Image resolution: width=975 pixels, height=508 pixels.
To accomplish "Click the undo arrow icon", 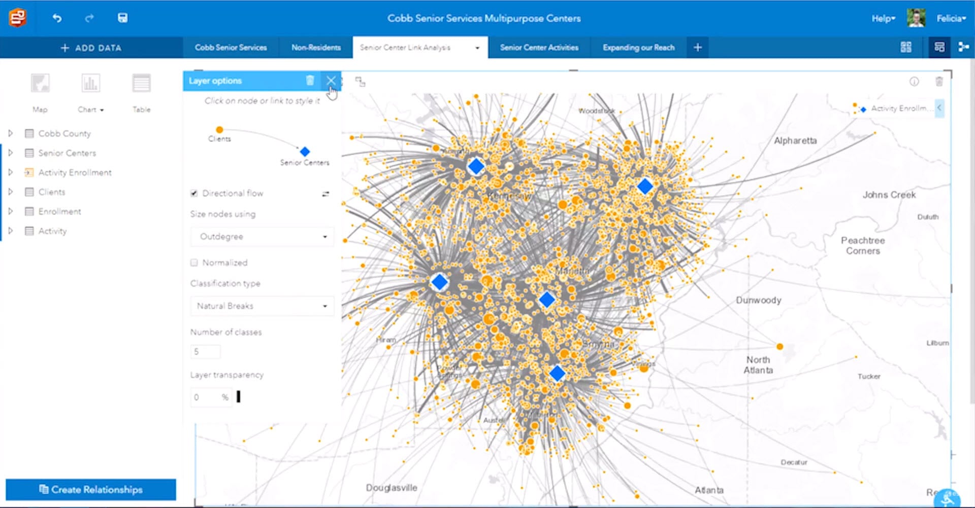I will (57, 17).
